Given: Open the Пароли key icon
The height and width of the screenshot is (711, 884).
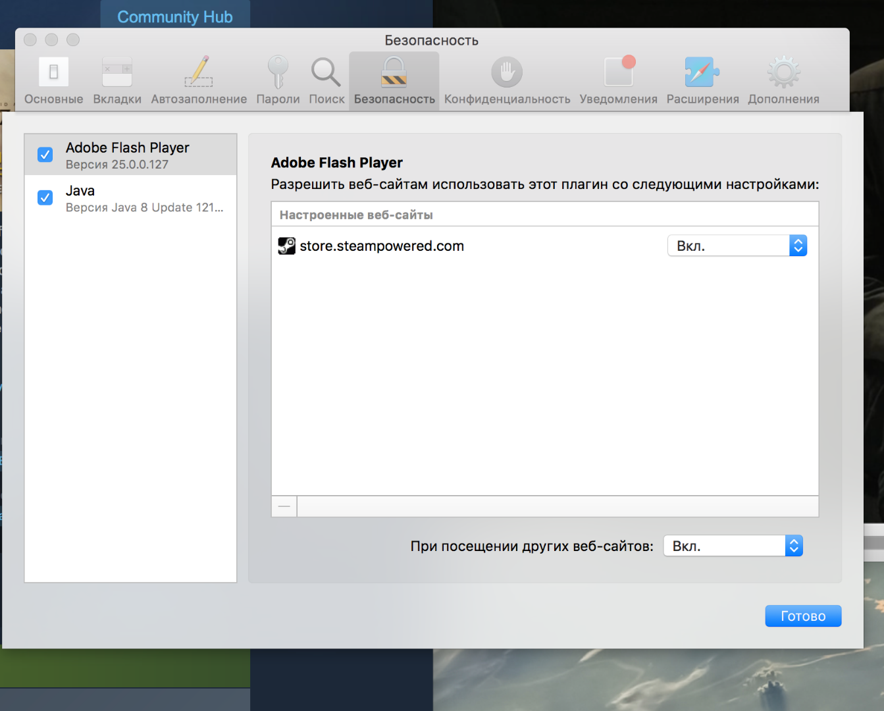Looking at the screenshot, I should (278, 72).
